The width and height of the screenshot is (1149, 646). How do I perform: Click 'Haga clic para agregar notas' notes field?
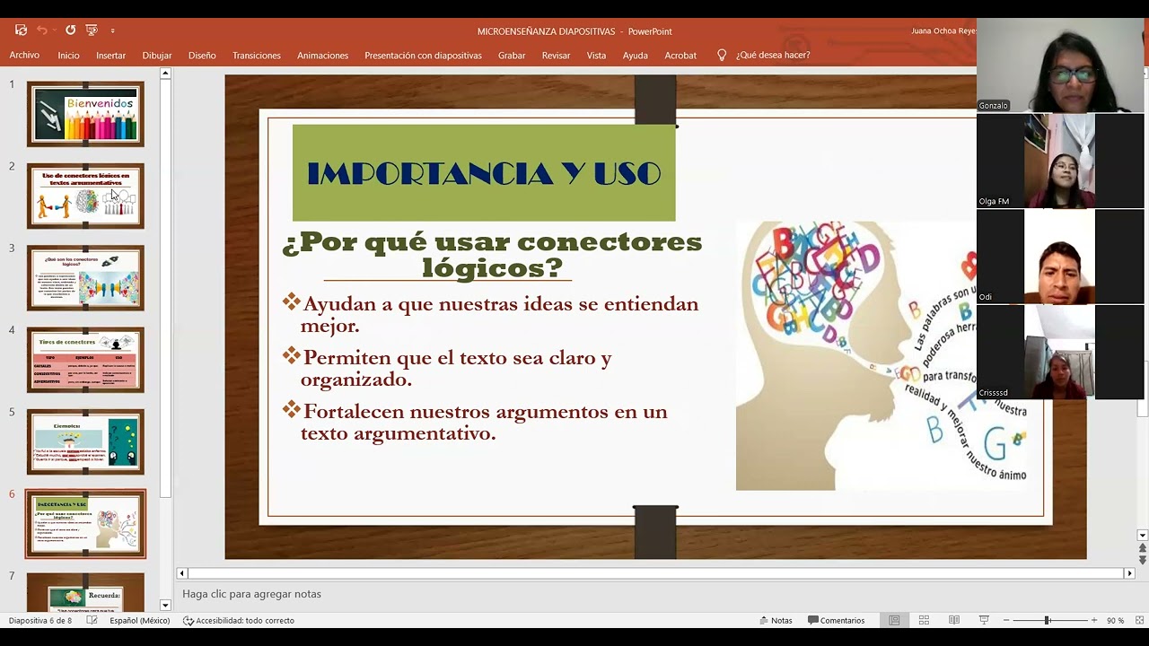click(251, 594)
